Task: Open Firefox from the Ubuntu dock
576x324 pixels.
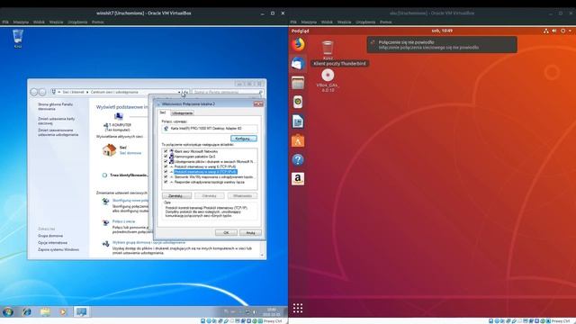Action: 298,44
